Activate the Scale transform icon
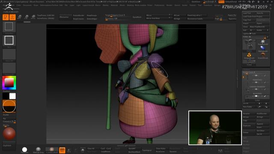Viewport: 274px width, 154px height. [x=26, y=17]
